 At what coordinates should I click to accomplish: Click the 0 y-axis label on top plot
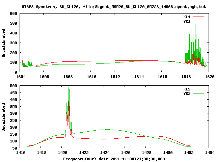click(16, 72)
